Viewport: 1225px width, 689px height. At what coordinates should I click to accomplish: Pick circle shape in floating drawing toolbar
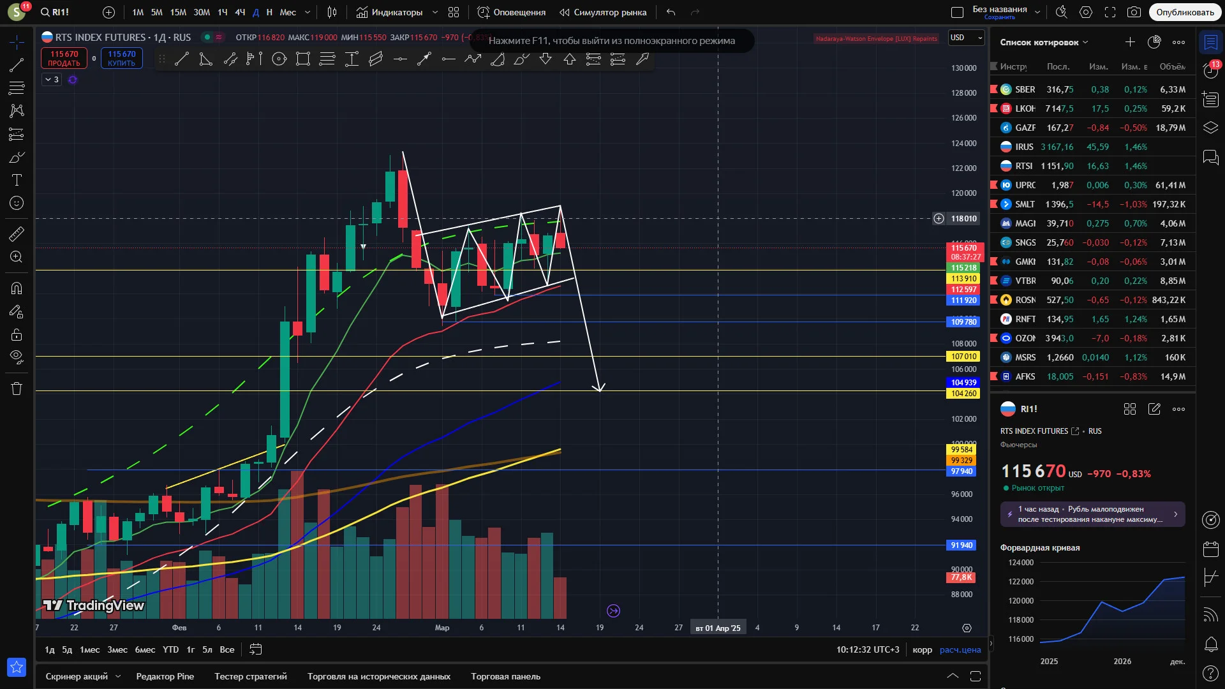click(279, 59)
